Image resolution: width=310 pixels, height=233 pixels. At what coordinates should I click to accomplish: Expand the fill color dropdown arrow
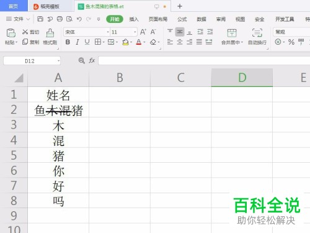(131, 42)
